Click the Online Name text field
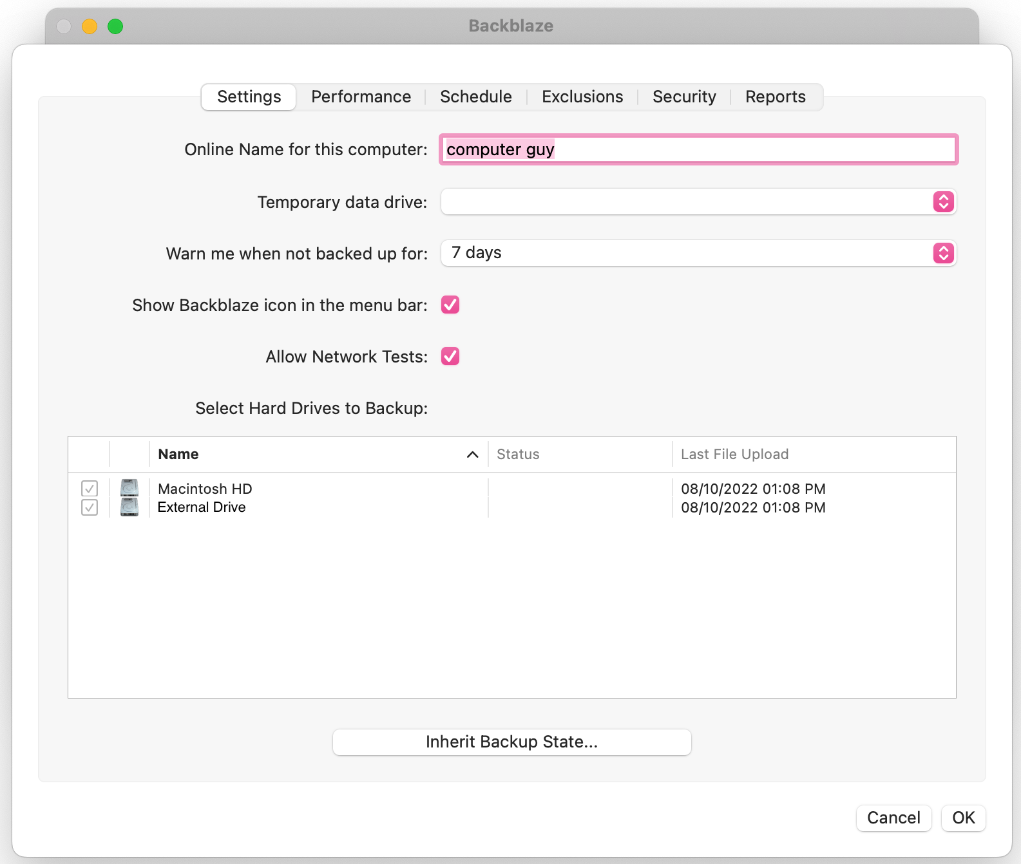 point(699,149)
